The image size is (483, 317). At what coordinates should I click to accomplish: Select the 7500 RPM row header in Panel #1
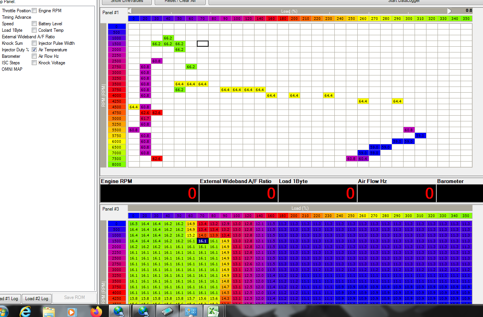[117, 158]
